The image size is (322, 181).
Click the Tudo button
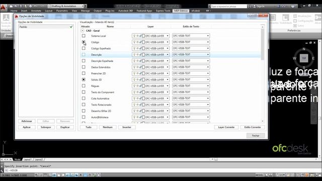point(89,127)
